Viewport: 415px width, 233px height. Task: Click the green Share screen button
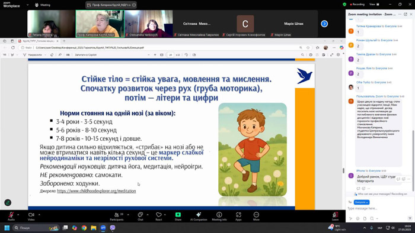(x=178, y=216)
